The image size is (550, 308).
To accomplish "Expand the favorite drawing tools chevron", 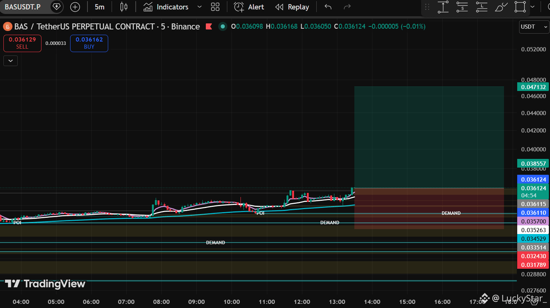I will [532, 7].
